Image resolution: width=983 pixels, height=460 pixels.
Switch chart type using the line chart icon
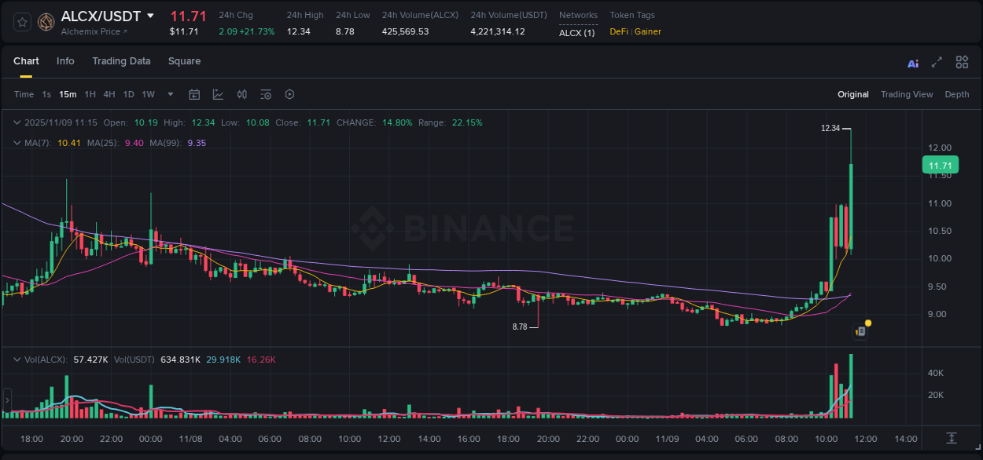point(218,94)
